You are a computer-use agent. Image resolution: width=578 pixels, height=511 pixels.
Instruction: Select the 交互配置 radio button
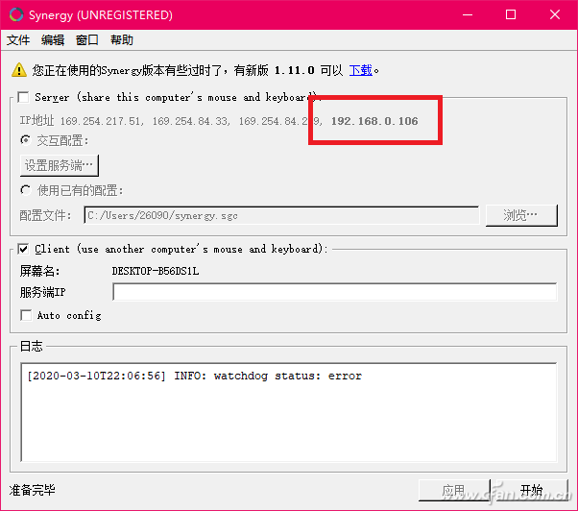[x=25, y=140]
